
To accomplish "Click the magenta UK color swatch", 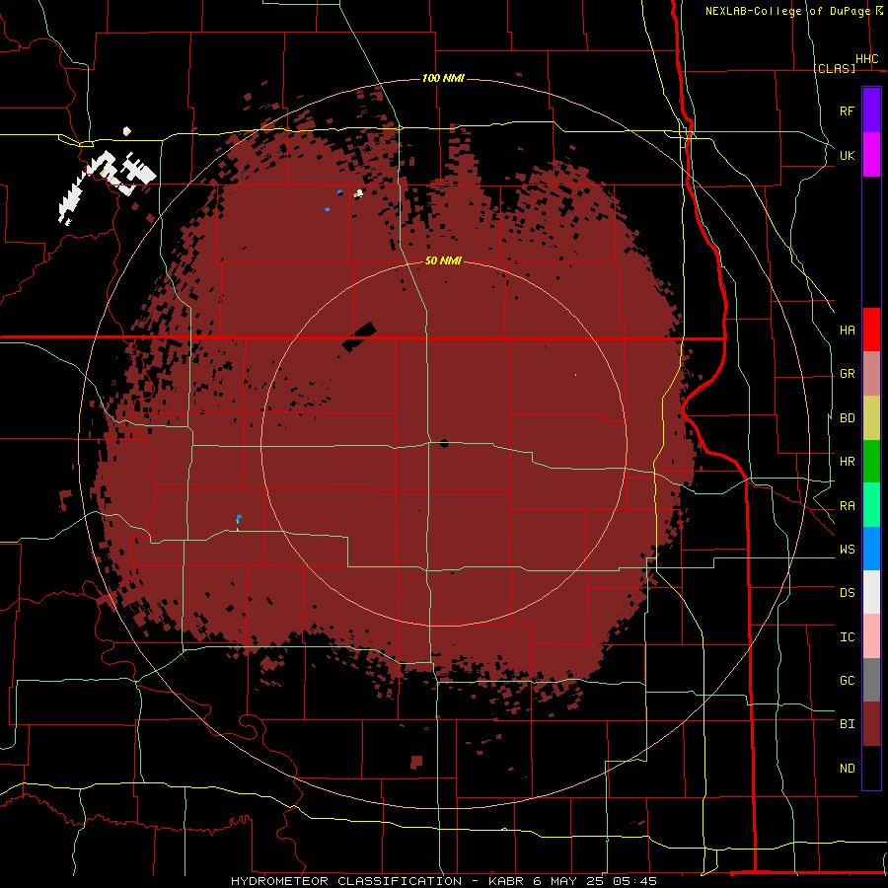I will [871, 155].
